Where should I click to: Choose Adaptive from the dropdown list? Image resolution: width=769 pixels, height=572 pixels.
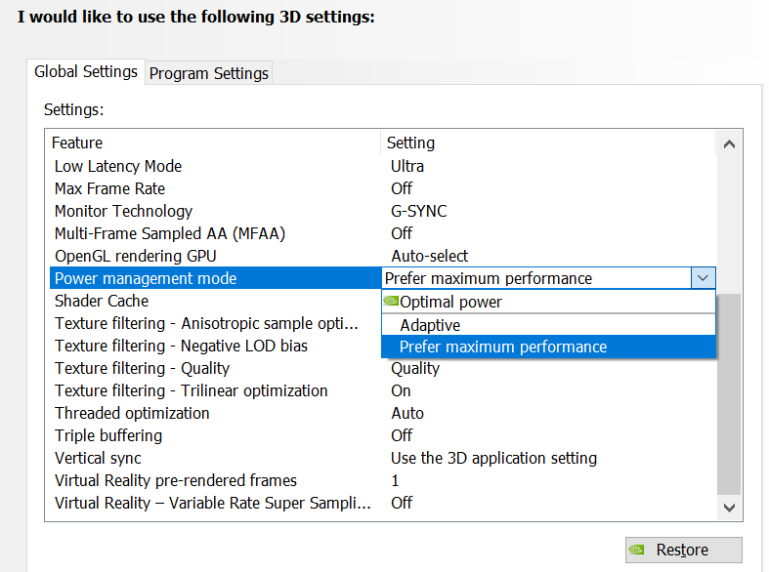tap(430, 325)
